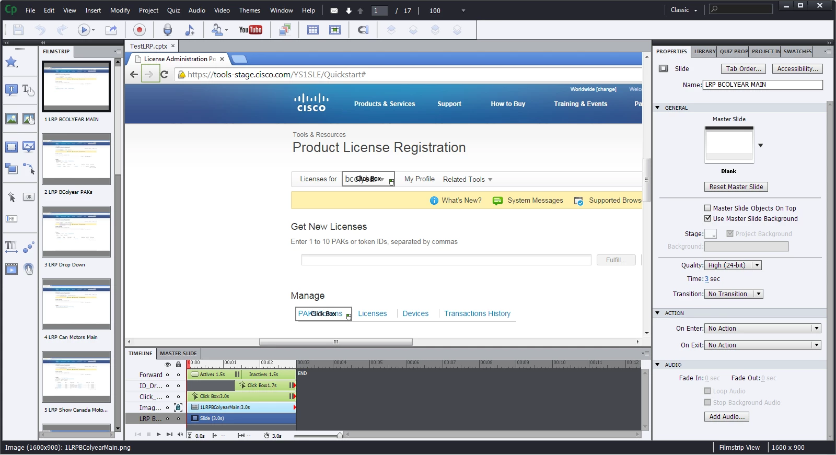Click the Preview play icon in toolbar

point(84,30)
